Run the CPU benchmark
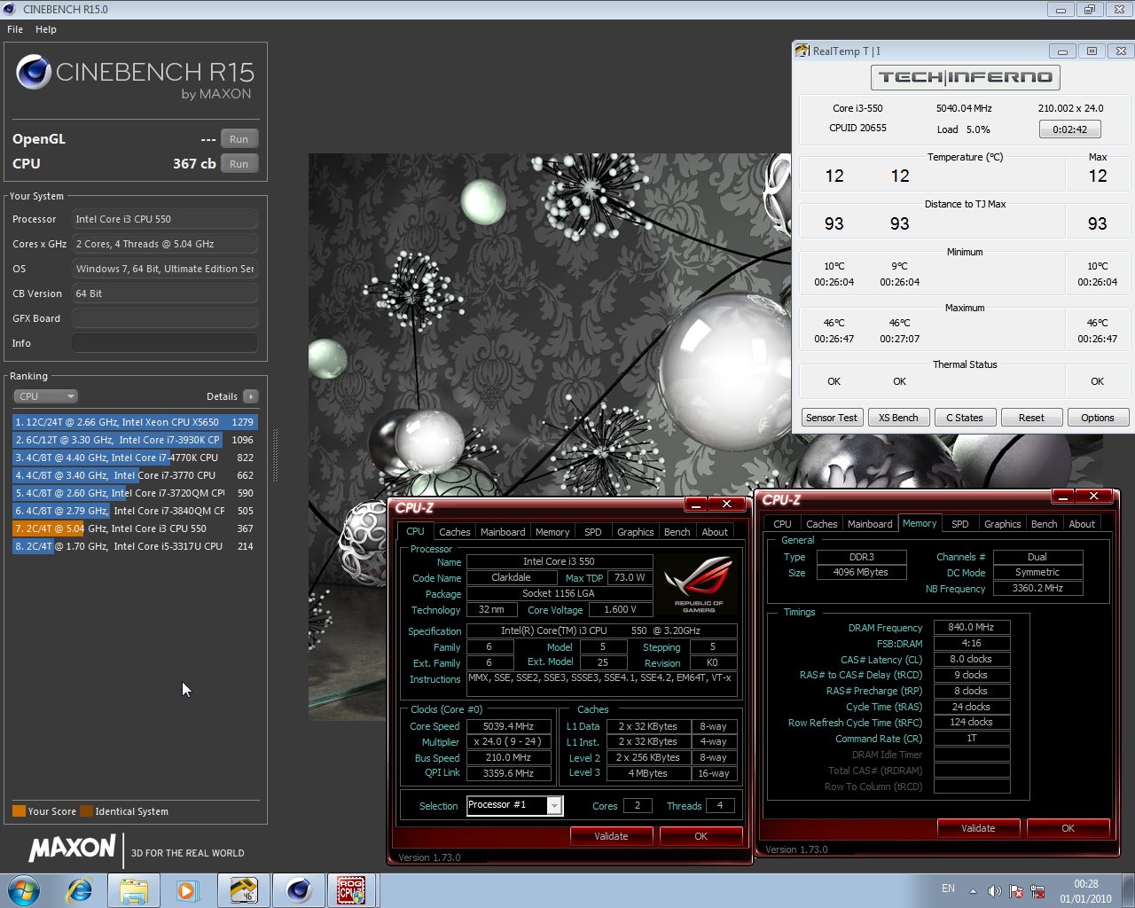Screen dimensions: 1135x908 point(239,164)
